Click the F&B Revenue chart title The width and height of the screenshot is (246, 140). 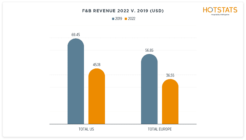pos(123,11)
